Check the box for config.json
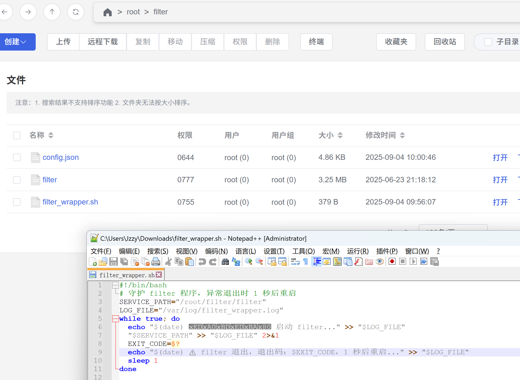 [x=17, y=157]
